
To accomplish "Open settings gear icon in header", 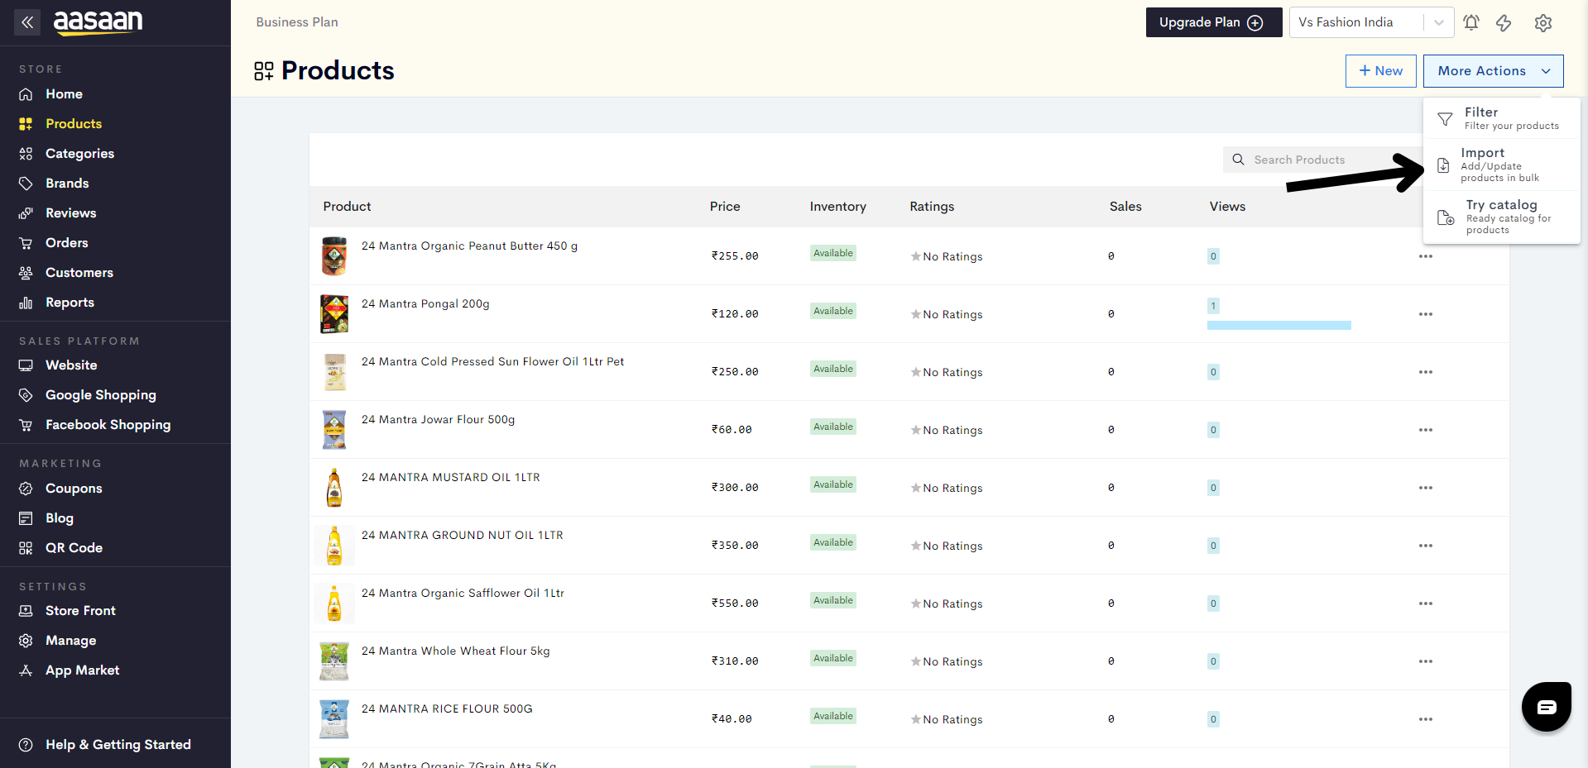I will [x=1543, y=22].
